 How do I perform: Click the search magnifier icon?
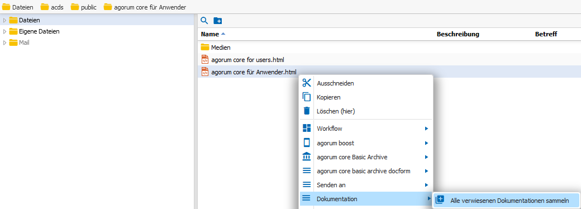coord(204,21)
